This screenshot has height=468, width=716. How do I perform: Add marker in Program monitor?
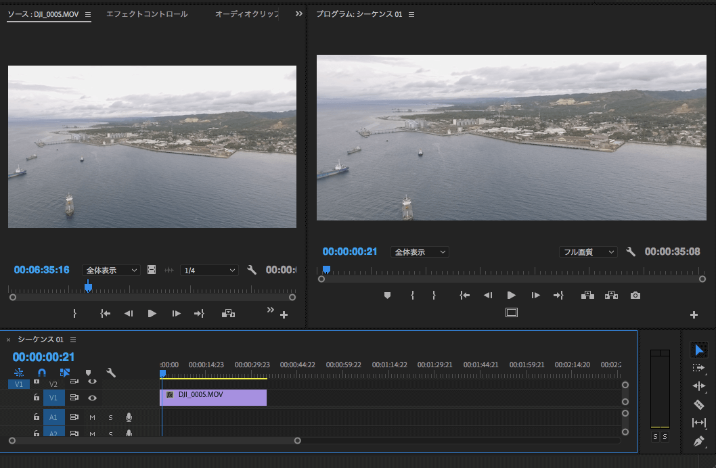387,296
